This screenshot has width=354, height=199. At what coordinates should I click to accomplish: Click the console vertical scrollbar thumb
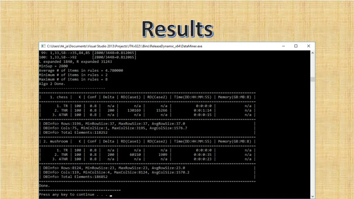(313, 79)
